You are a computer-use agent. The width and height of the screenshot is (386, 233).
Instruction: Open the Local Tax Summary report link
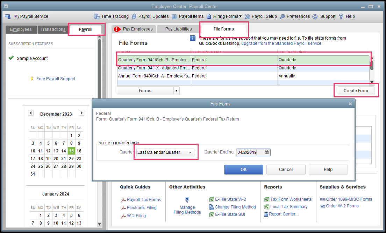pyautogui.click(x=289, y=207)
